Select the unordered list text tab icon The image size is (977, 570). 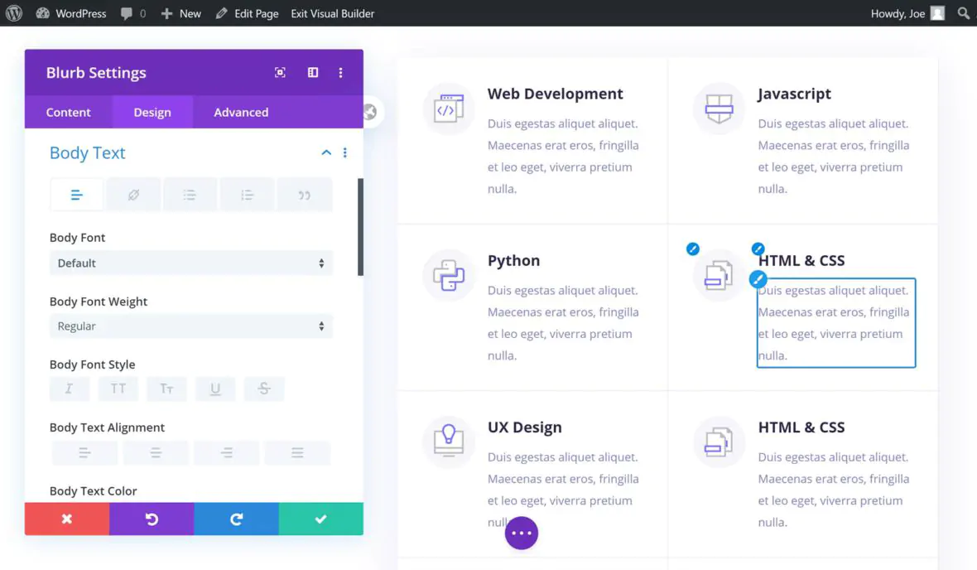point(190,196)
